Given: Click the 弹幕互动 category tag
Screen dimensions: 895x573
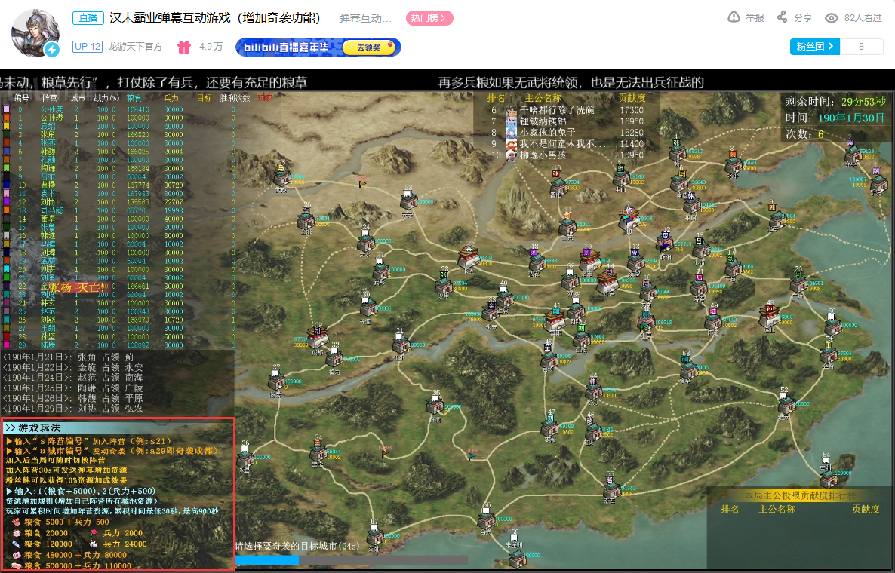Looking at the screenshot, I should pyautogui.click(x=365, y=18).
